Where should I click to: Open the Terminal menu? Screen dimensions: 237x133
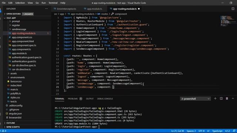click(x=53, y=3)
